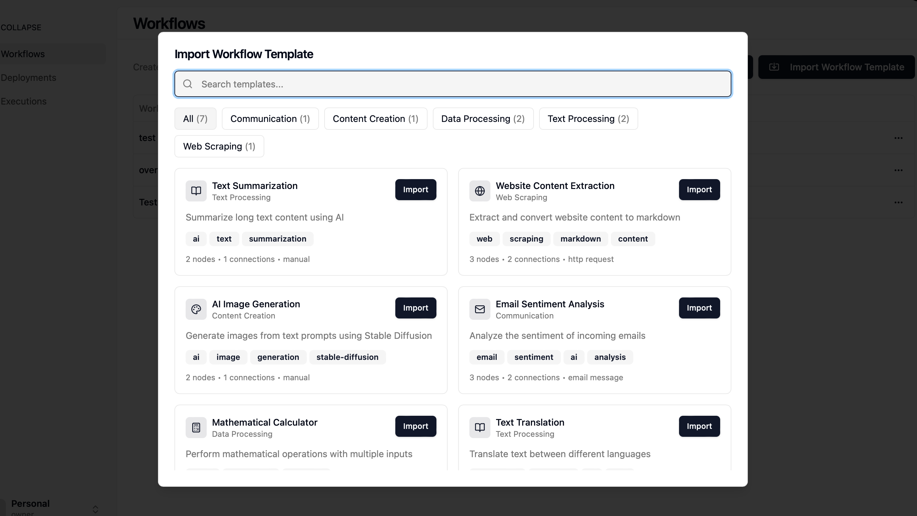Viewport: 917px width, 516px height.
Task: Click the Website Content Extraction card title
Action: click(555, 185)
